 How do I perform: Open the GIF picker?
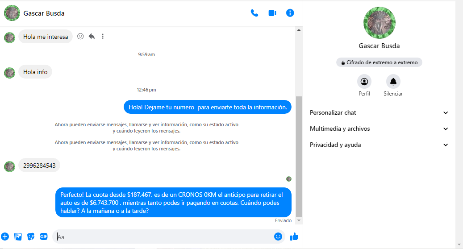pyautogui.click(x=44, y=237)
